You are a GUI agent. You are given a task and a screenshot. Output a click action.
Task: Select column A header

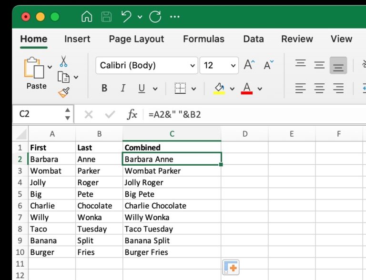[52, 134]
